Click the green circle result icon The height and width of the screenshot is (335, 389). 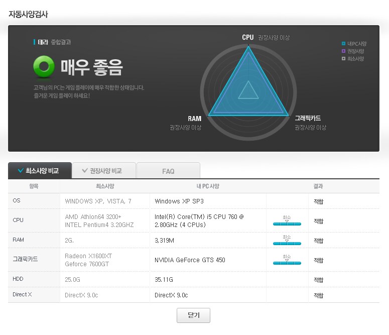44,66
